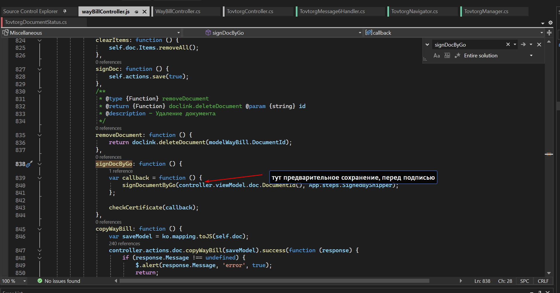Click the horizontal scrollbar thumb
560x293 pixels.
[274, 281]
